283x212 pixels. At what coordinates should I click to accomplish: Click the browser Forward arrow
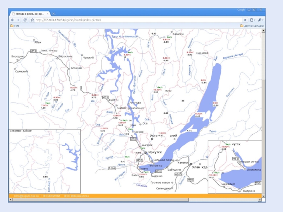[x=18, y=20]
